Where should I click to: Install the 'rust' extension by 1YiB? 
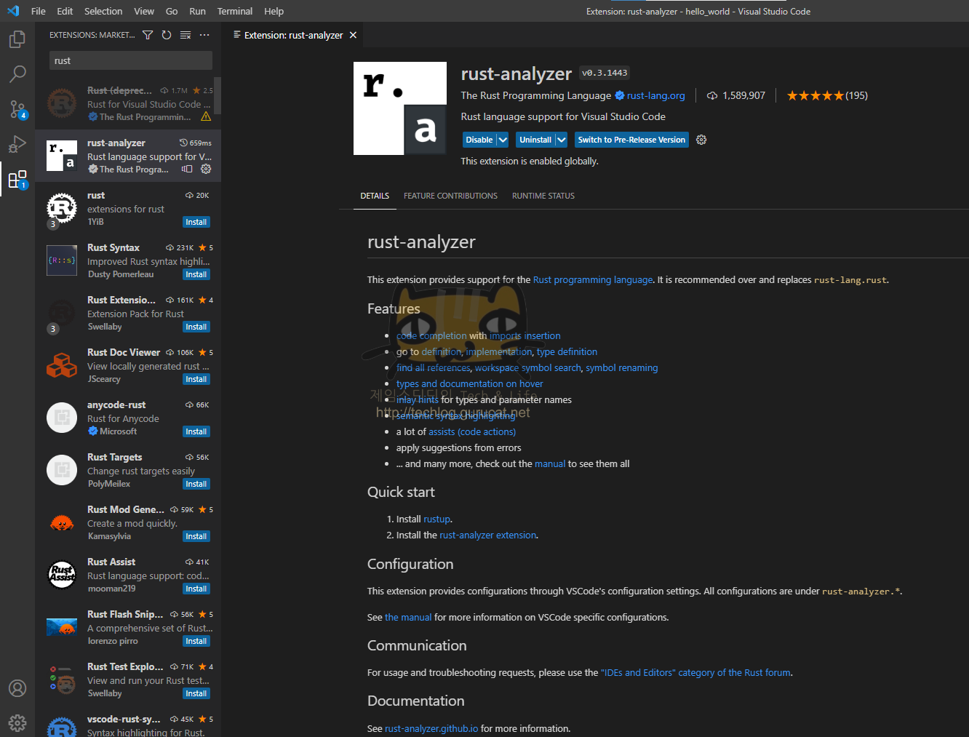click(196, 222)
